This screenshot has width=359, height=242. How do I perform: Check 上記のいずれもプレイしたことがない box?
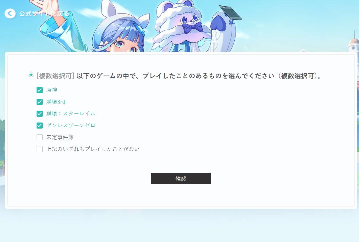40,149
